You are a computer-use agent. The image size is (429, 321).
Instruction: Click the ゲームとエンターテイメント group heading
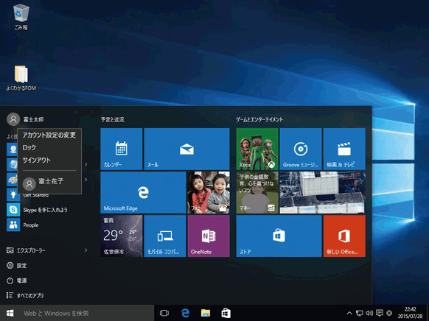coord(259,119)
